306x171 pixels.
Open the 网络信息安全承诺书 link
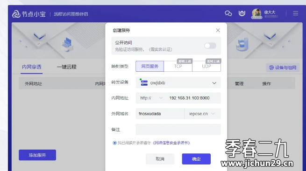[171, 143]
